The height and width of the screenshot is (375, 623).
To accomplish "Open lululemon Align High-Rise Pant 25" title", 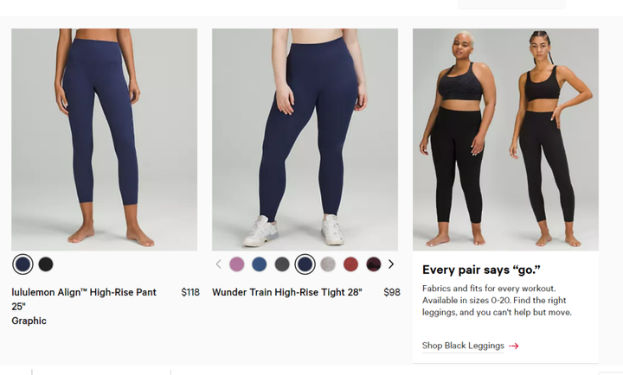I will click(84, 299).
